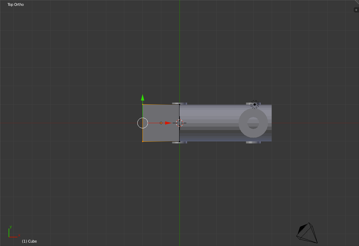Grab the green Y-axis manipulator arrow
The image size is (359, 246).
(x=143, y=98)
